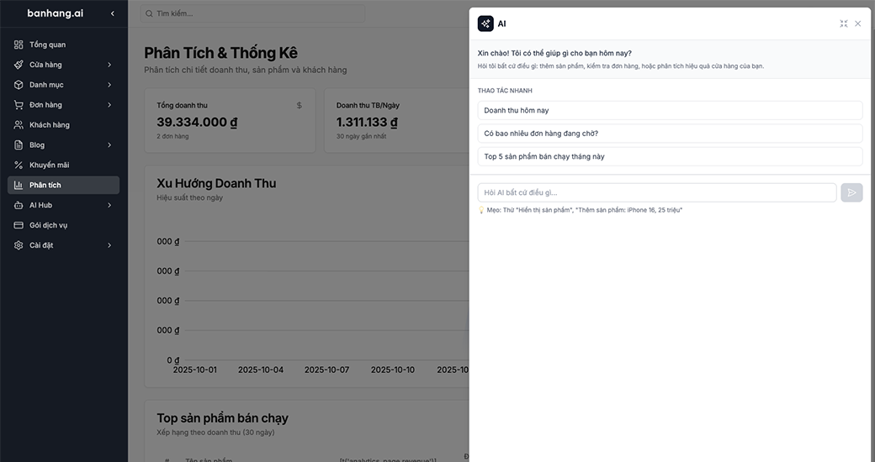875x462 pixels.
Task: Click the Blog document icon
Action: click(19, 144)
